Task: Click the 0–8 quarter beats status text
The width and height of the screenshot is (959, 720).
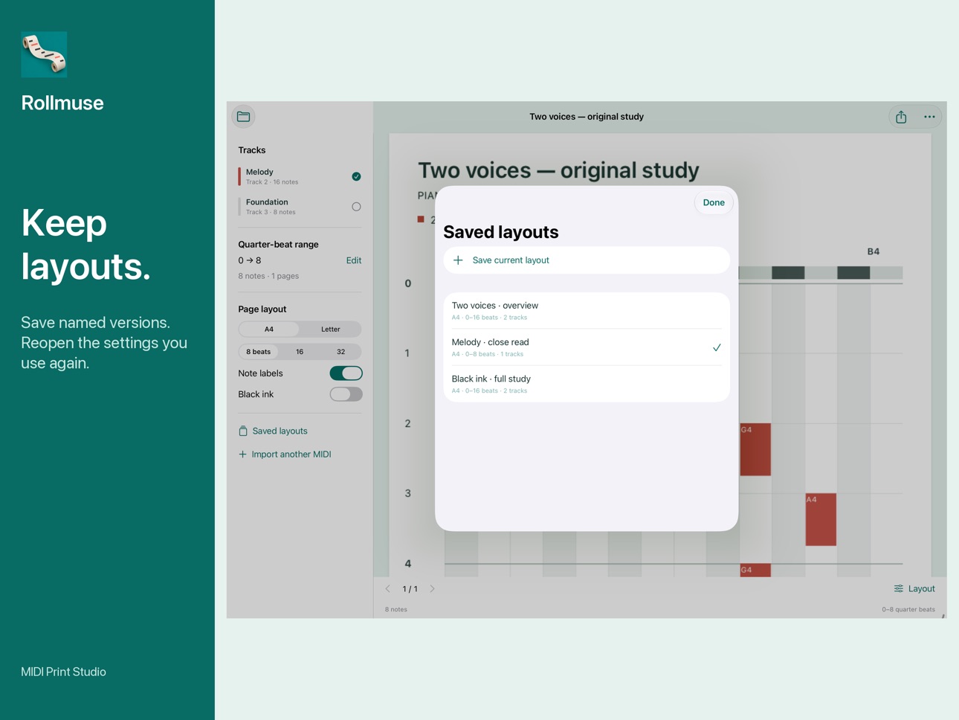Action: [x=908, y=610]
